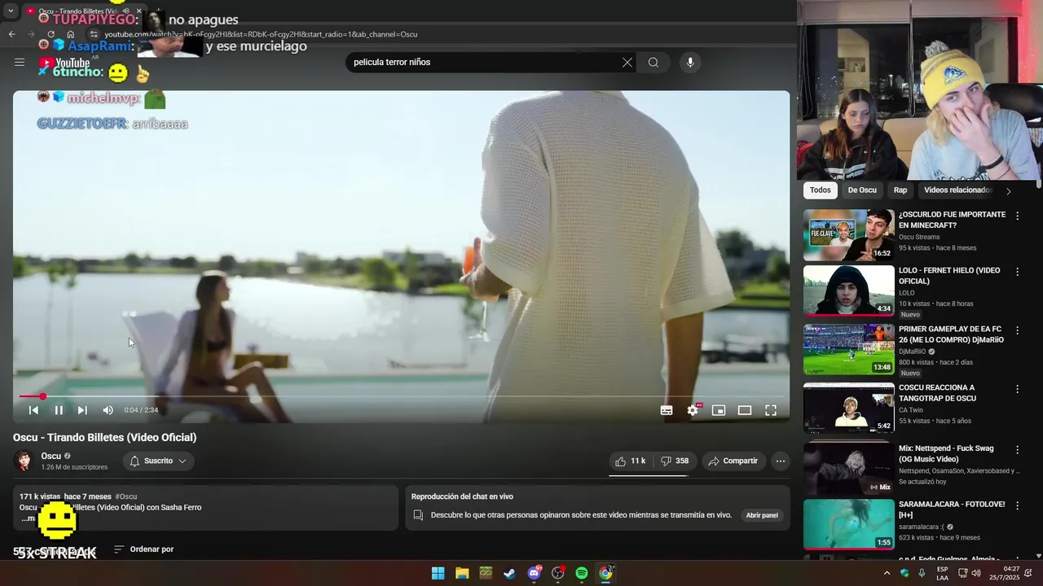Open COSCU REACCIONA A TANGOTRAP title
This screenshot has width=1043, height=586.
pos(937,393)
